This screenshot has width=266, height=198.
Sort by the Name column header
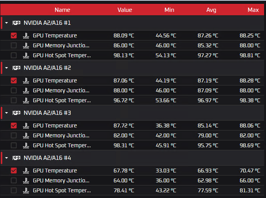coord(62,10)
